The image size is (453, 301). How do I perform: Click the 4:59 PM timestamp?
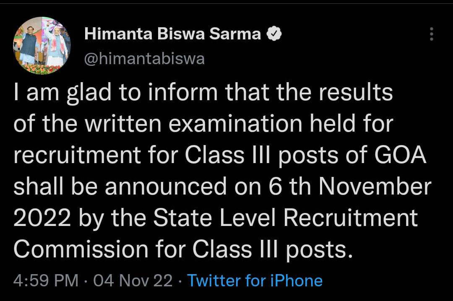click(46, 280)
